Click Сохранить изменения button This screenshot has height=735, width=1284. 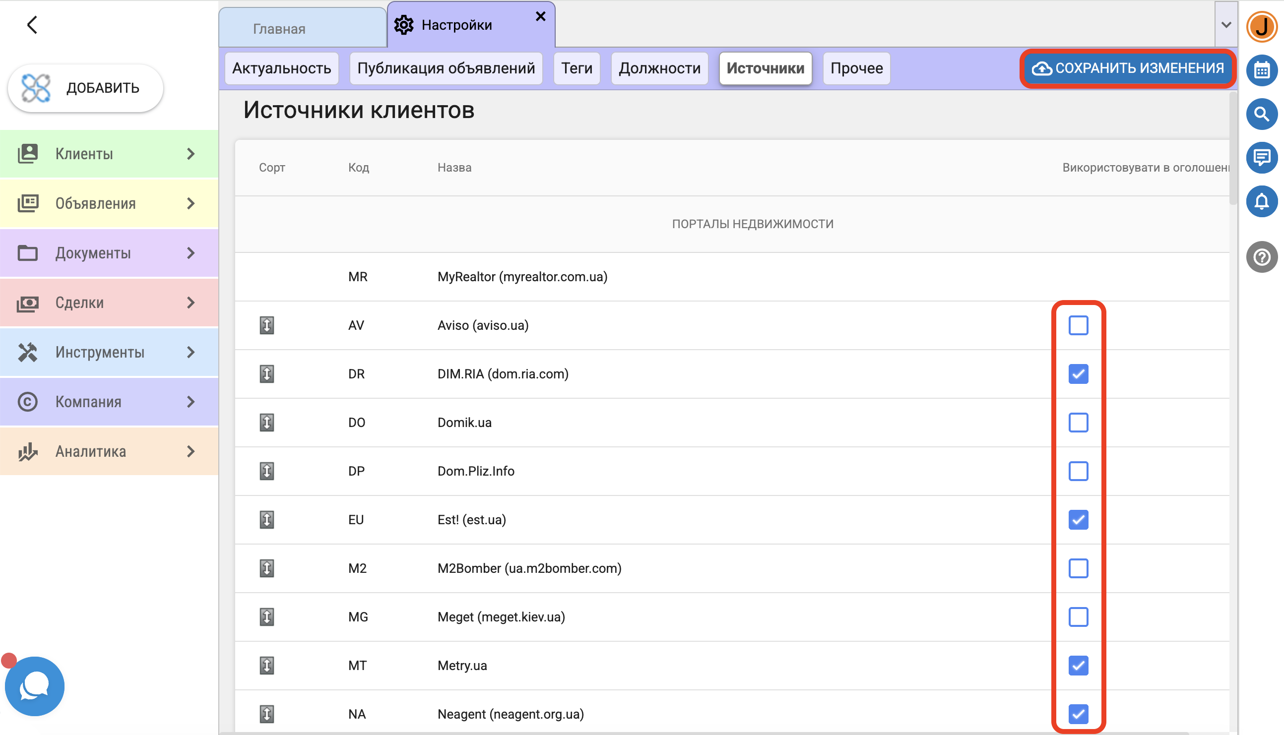(1128, 68)
